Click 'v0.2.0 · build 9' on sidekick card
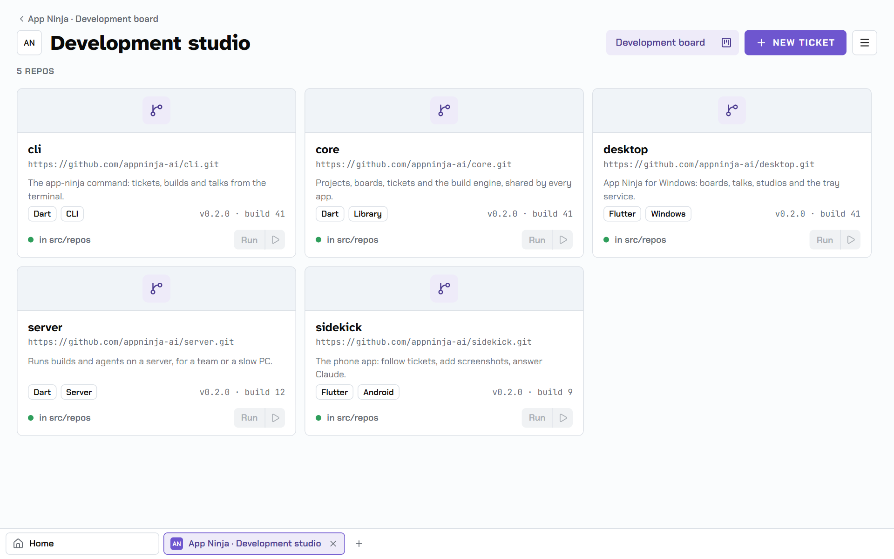This screenshot has width=894, height=559. [x=533, y=392]
